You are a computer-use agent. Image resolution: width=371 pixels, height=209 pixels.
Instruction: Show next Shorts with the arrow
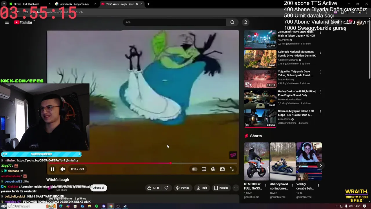click(321, 165)
